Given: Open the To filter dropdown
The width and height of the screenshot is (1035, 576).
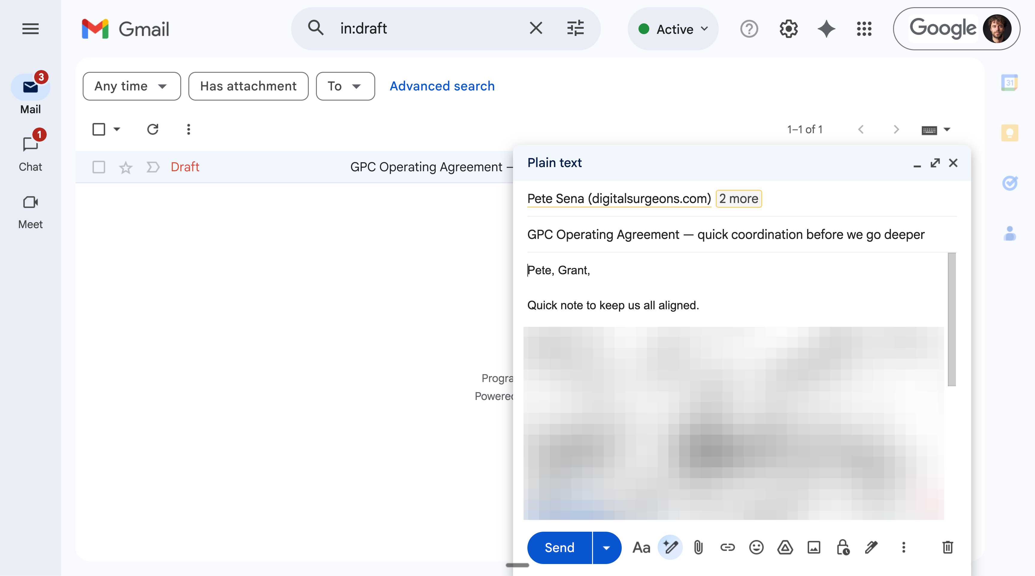Looking at the screenshot, I should (x=345, y=86).
